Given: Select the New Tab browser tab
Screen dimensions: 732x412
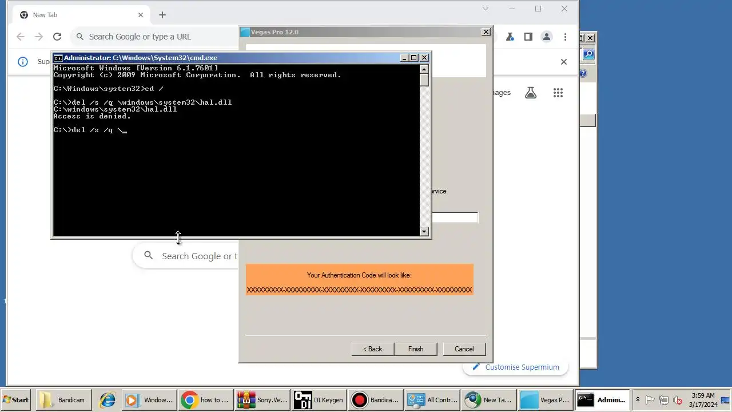Looking at the screenshot, I should [80, 15].
